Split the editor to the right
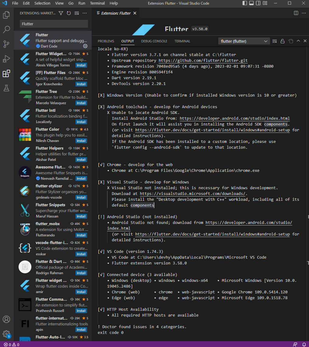Image resolution: width=309 pixels, height=347 pixels. pos(296,13)
